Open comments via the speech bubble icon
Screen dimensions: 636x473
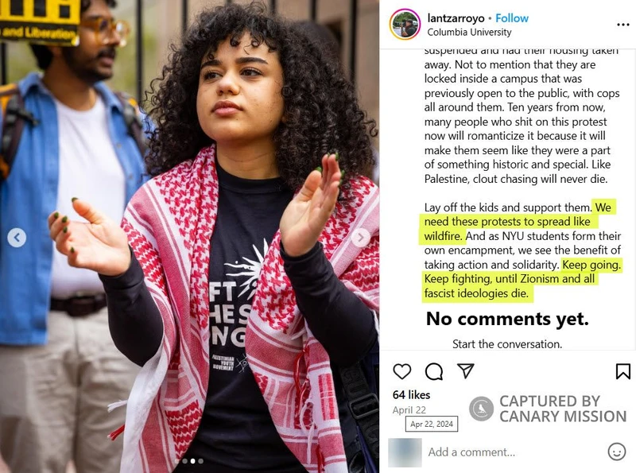tap(434, 371)
